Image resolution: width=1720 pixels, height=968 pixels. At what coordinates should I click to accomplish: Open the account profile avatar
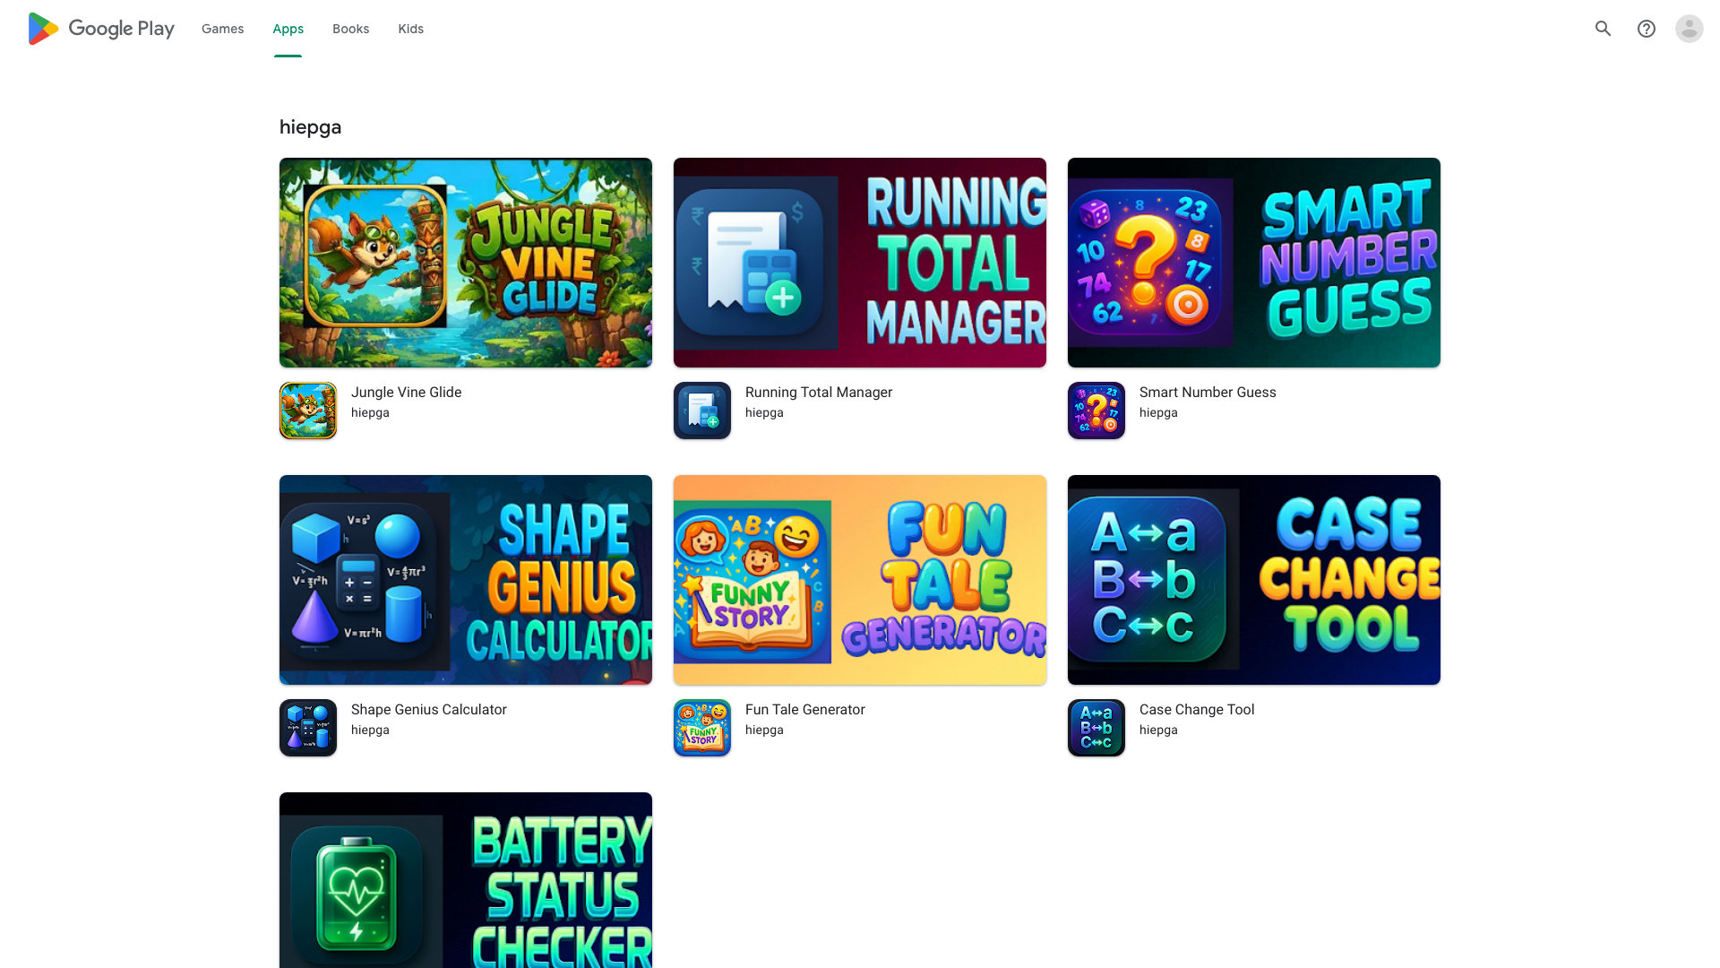1690,29
